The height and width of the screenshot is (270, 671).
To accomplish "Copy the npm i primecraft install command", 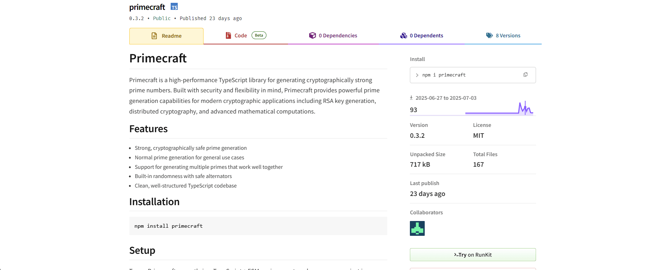I will [525, 75].
